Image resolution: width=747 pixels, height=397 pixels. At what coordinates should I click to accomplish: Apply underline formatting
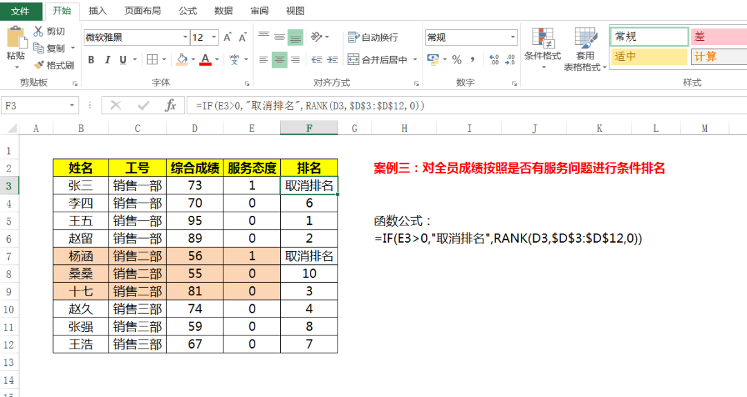[123, 59]
